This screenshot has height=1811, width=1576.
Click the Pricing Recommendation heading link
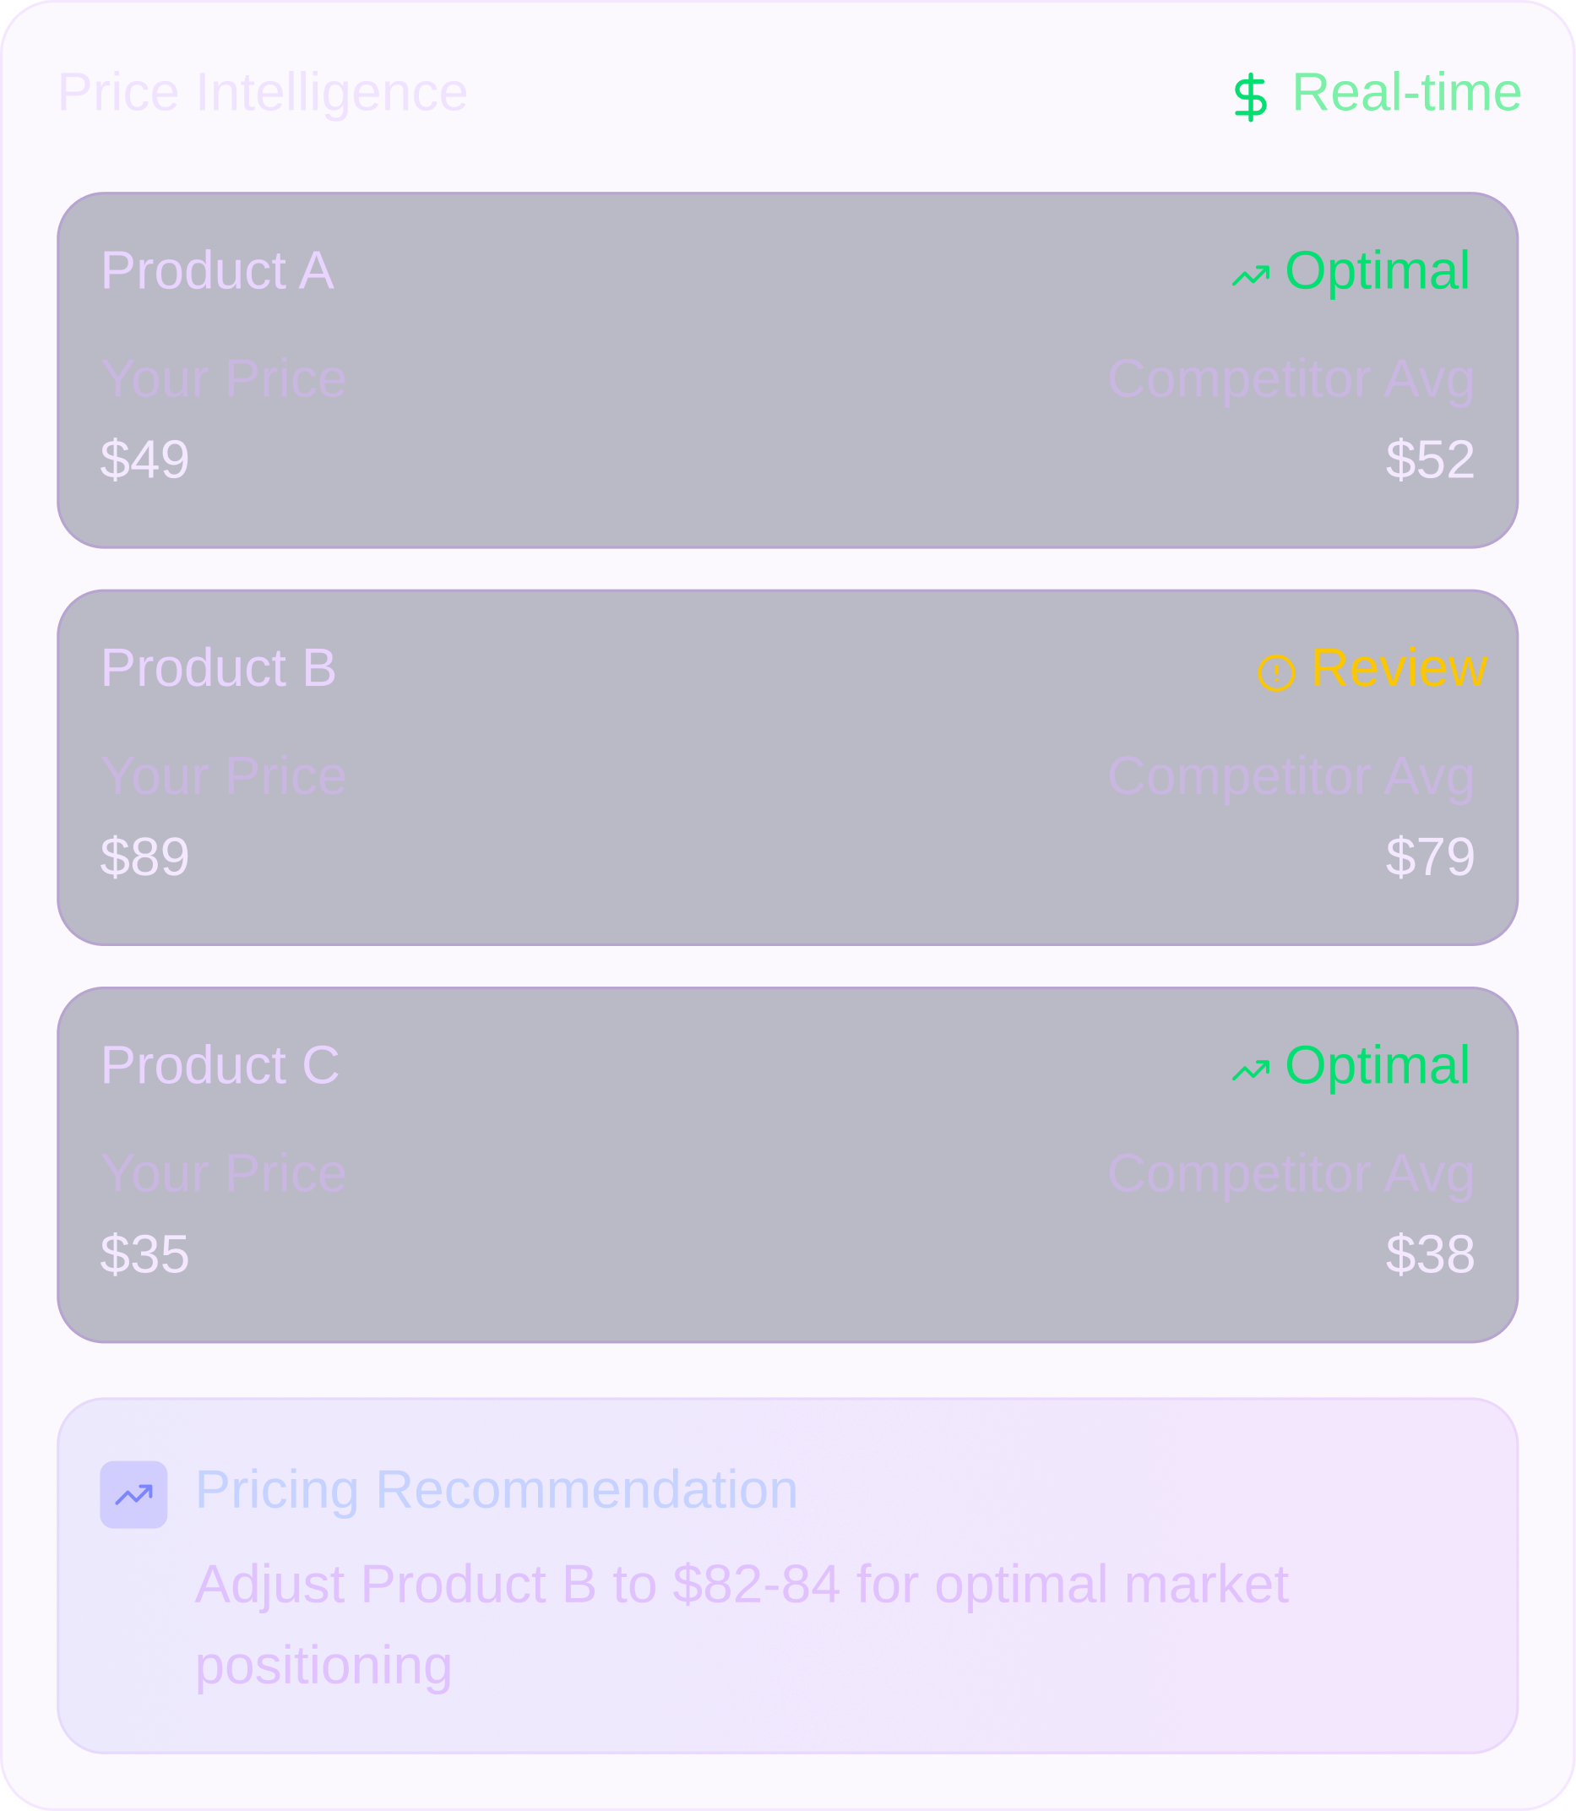497,1491
